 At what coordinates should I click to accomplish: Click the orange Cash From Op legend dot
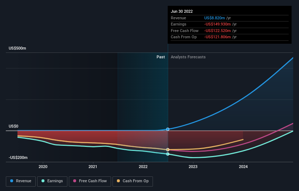(x=118, y=181)
